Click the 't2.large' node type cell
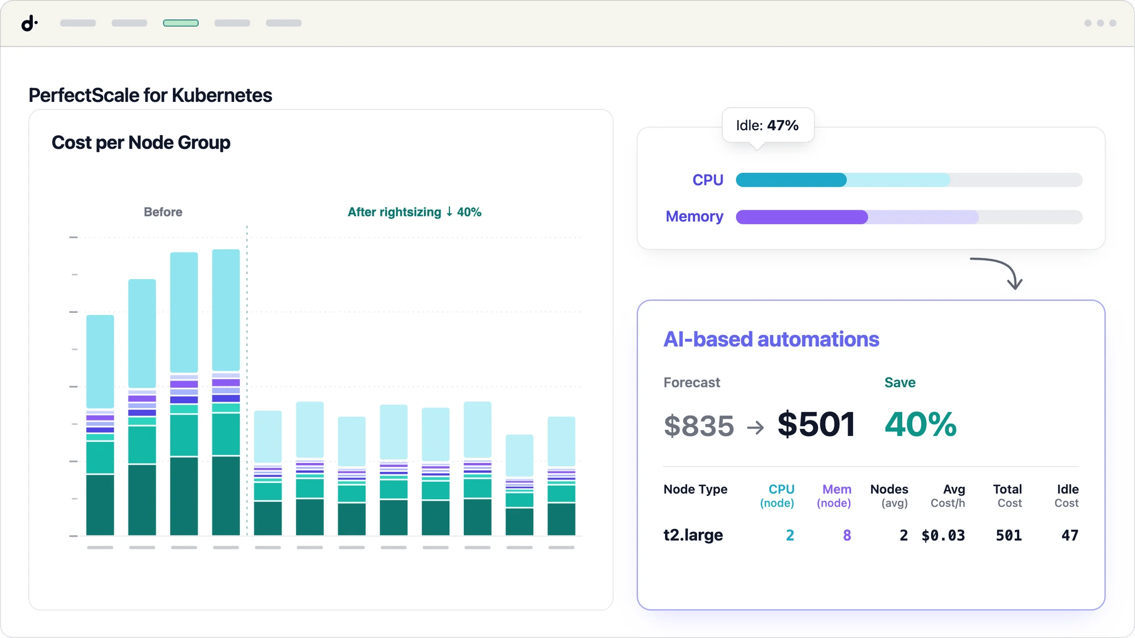Screen dimensions: 1135x638 [x=693, y=535]
